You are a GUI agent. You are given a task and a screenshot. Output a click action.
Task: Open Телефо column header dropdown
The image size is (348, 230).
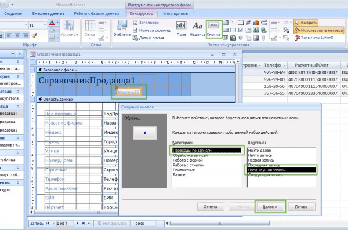click(284, 65)
